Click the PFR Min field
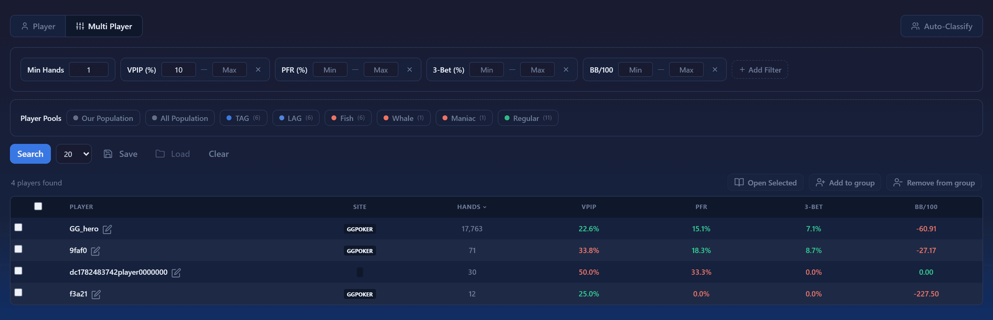The image size is (993, 320). [330, 70]
